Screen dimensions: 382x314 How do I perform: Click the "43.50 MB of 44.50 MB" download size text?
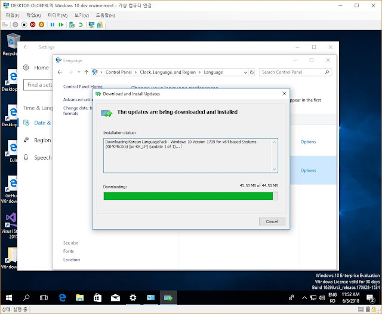point(258,185)
